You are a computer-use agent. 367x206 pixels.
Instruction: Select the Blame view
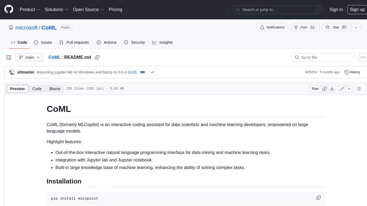(x=55, y=89)
